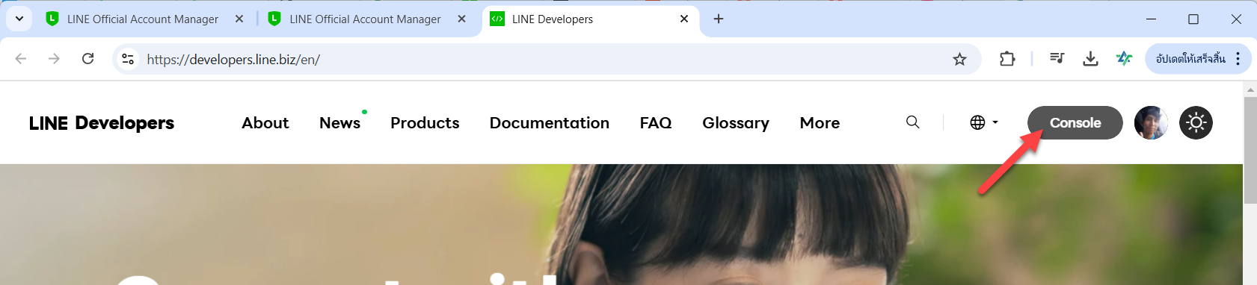The width and height of the screenshot is (1257, 285).
Task: Close the second LINE Official Account Manager tab
Action: (461, 19)
